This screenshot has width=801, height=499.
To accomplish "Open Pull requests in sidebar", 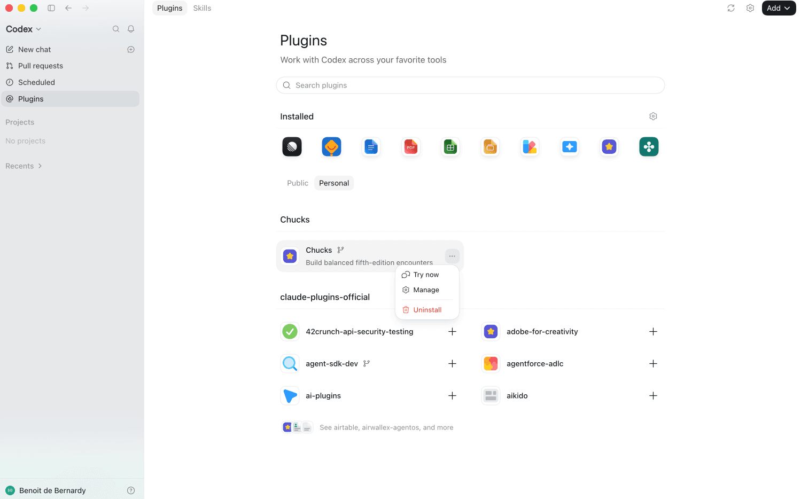I will point(71,66).
